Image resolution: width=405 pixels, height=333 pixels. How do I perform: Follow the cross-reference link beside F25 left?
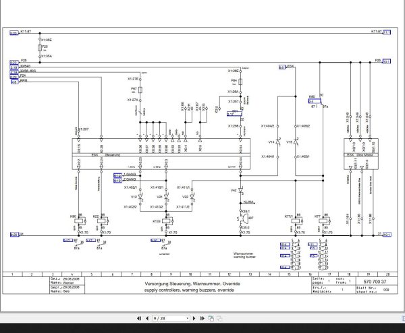pyautogui.click(x=14, y=63)
